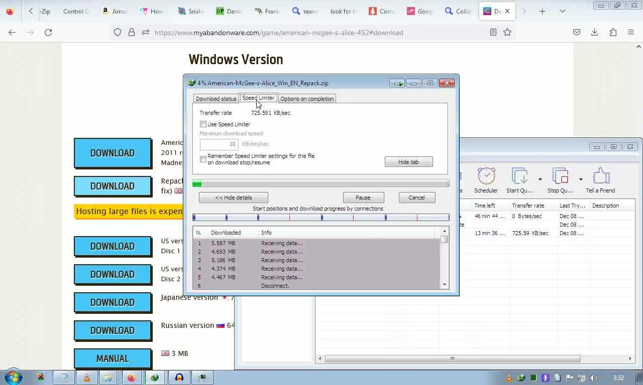Viewport: 643px width, 385px height.
Task: List all tabs using the dropdown chevron
Action: (x=563, y=11)
